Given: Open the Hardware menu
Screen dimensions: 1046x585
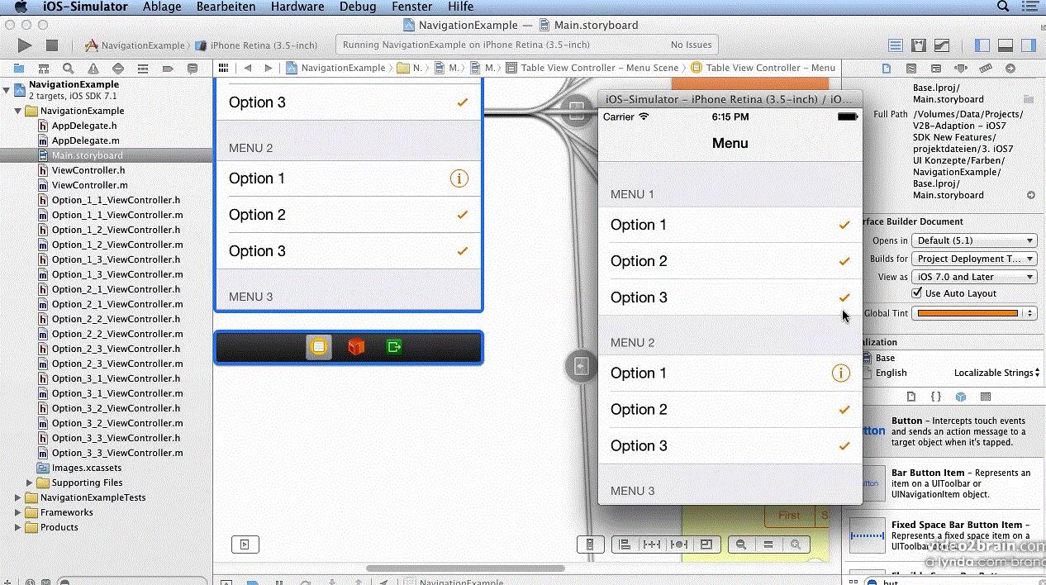Looking at the screenshot, I should pyautogui.click(x=297, y=7).
